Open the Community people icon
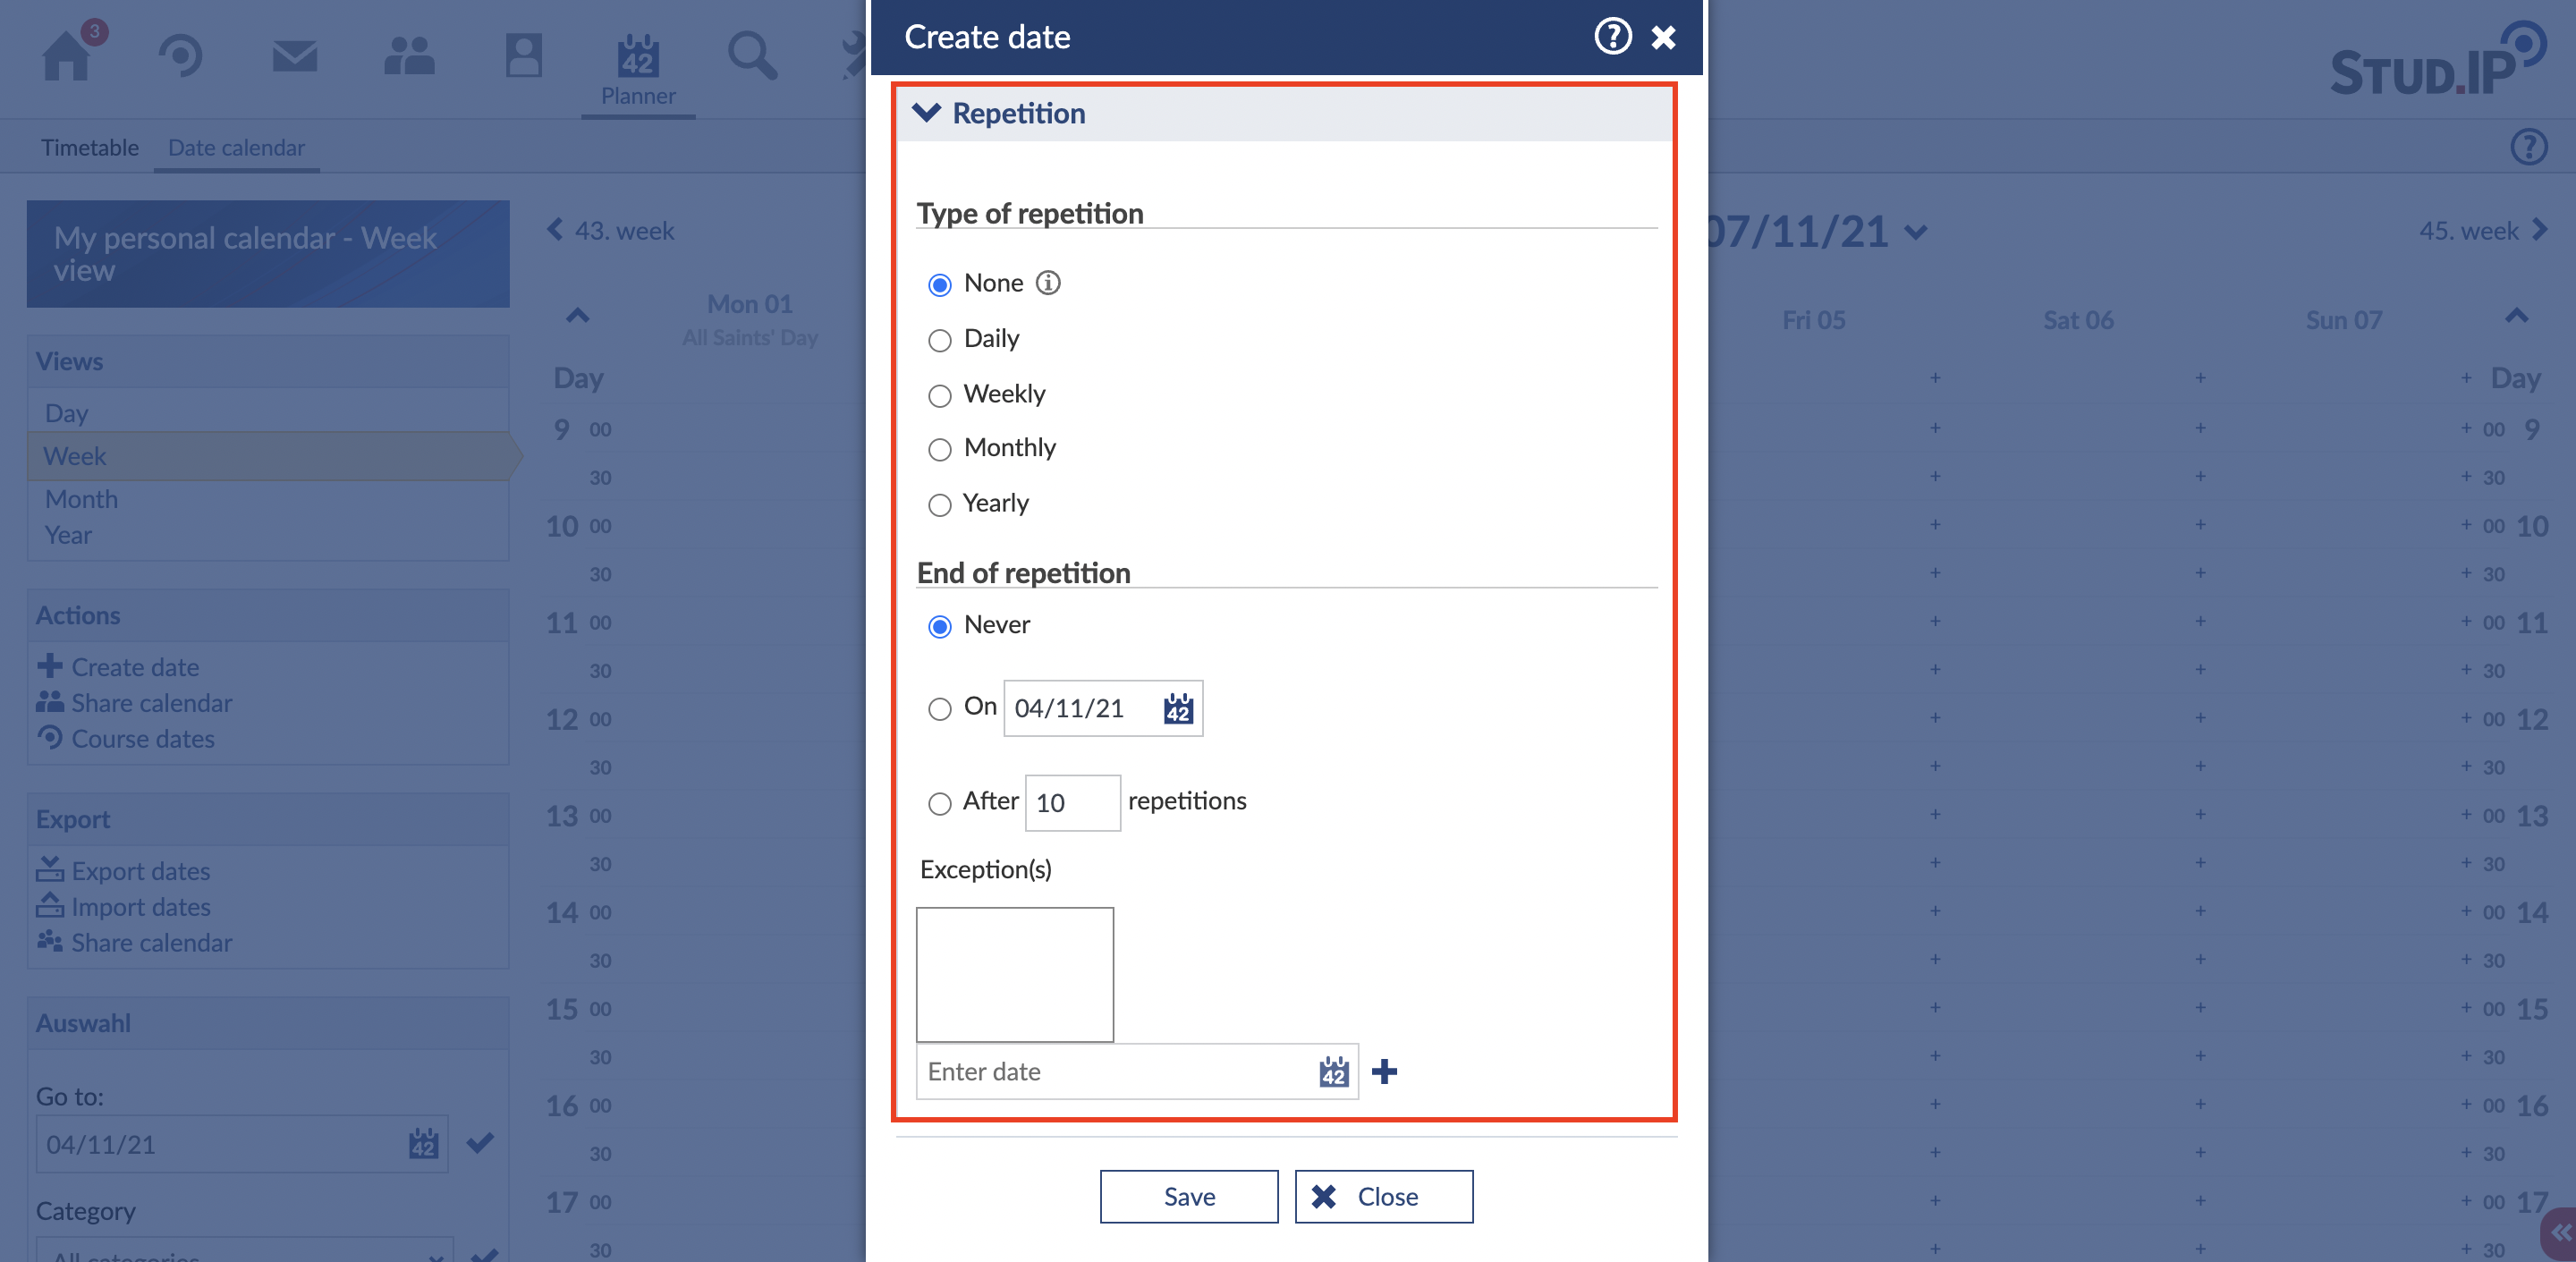The width and height of the screenshot is (2576, 1262). pyautogui.click(x=409, y=56)
